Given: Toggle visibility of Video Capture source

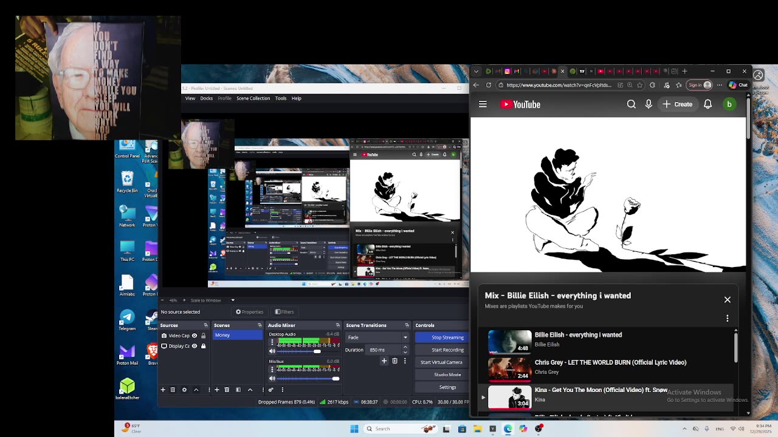Looking at the screenshot, I should [x=194, y=336].
